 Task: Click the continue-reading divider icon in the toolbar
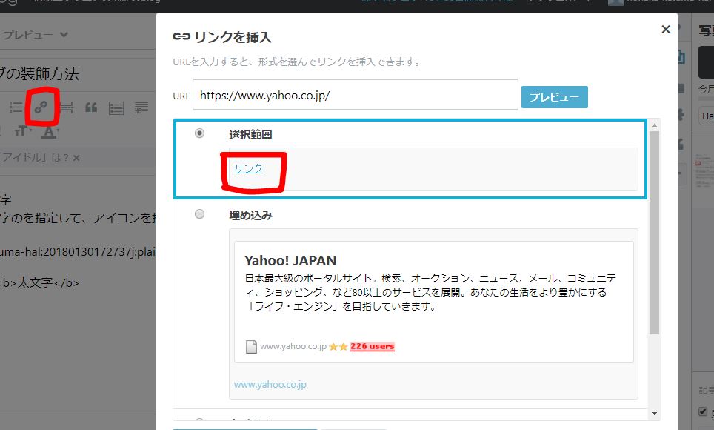[66, 106]
